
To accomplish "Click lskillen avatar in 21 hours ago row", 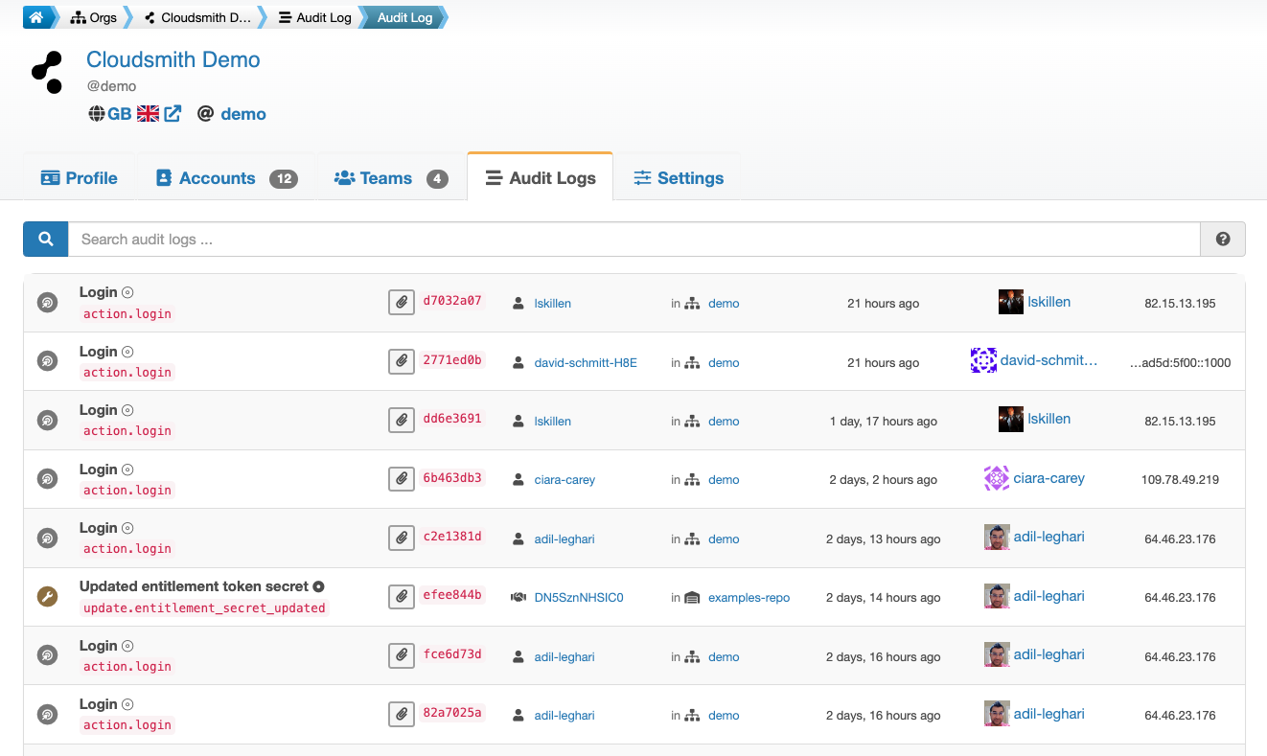I will click(x=1010, y=302).
